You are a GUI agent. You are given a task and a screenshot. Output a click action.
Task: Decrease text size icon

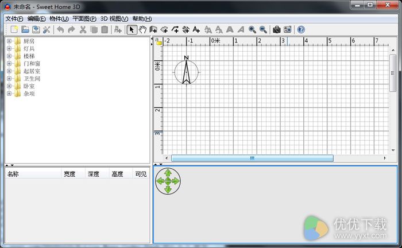pos(219,30)
